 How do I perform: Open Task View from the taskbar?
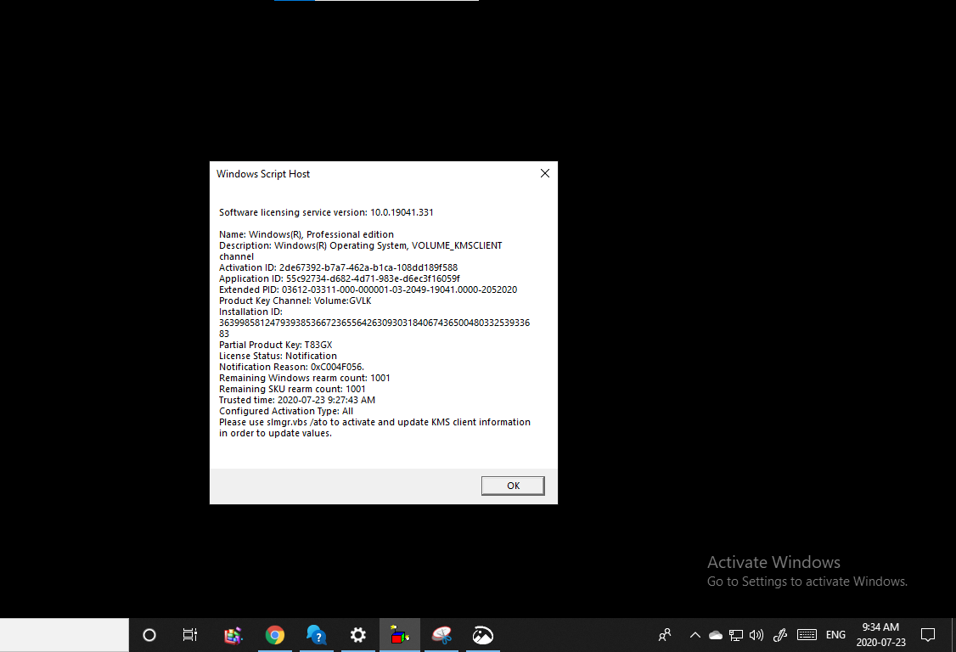(190, 636)
